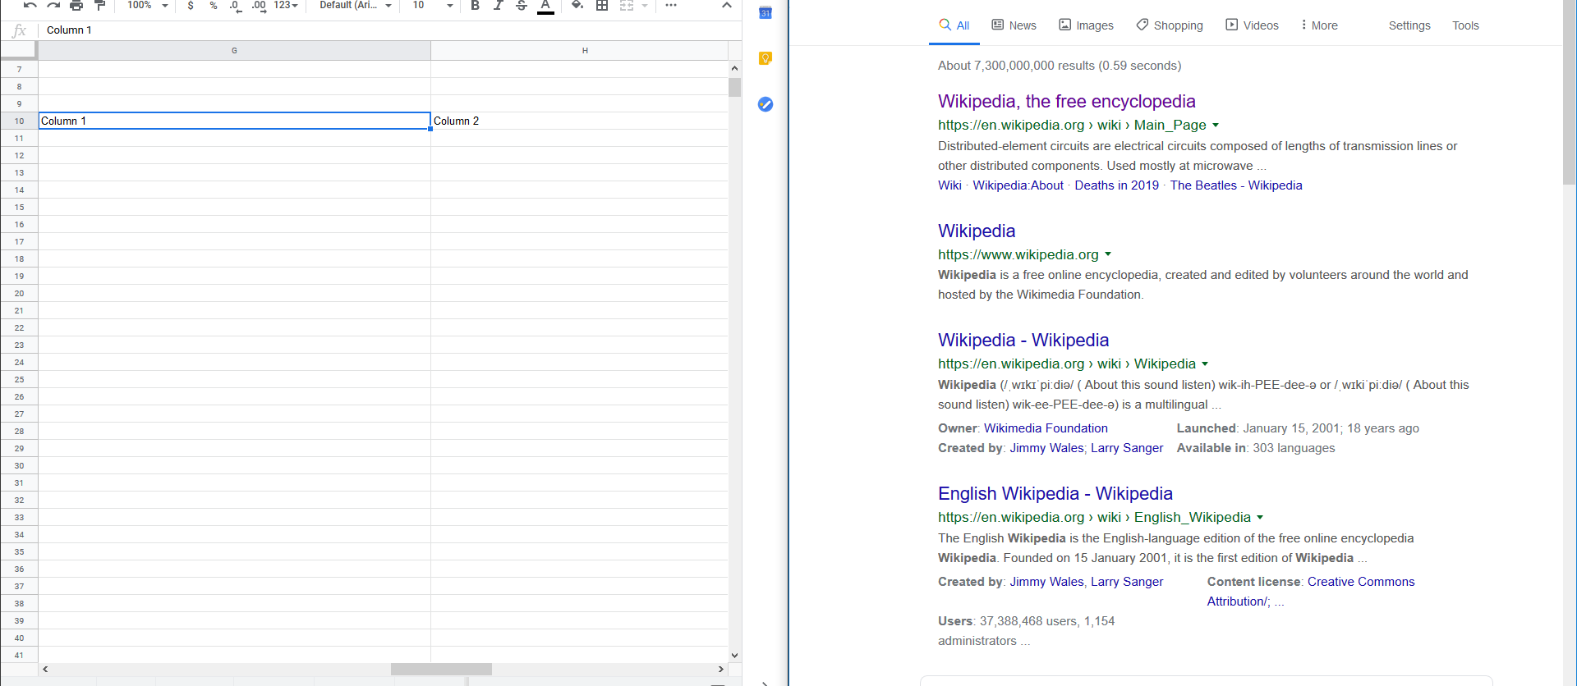Undo the last action in Sheets
The image size is (1577, 686).
30,5
